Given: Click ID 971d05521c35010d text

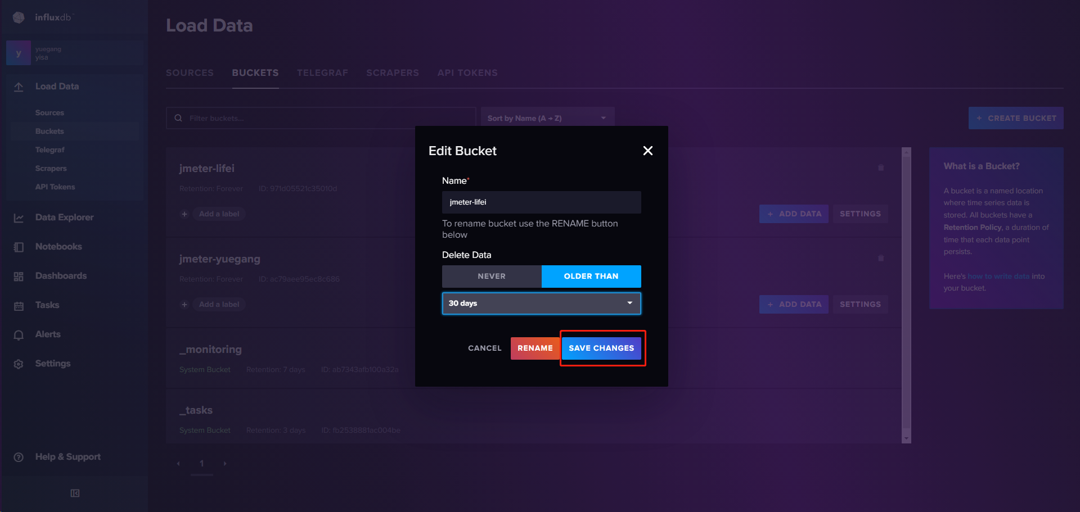Looking at the screenshot, I should click(298, 189).
